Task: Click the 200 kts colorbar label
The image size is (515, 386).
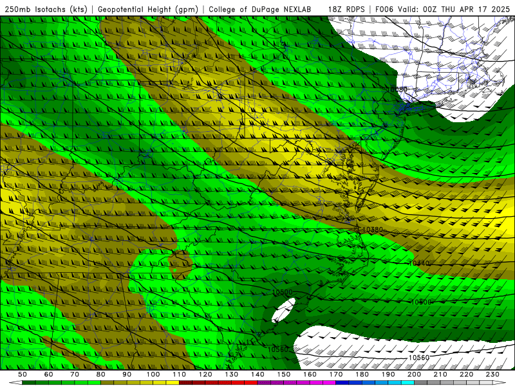Action: (x=415, y=374)
